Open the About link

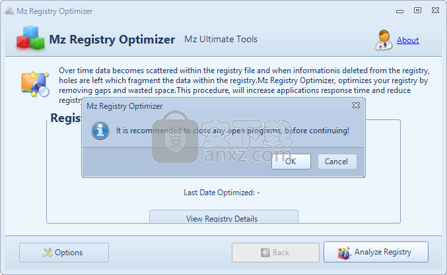tap(407, 40)
